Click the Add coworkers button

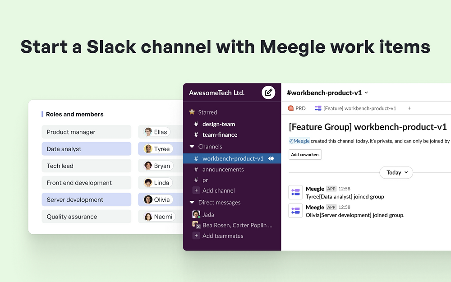pyautogui.click(x=305, y=154)
